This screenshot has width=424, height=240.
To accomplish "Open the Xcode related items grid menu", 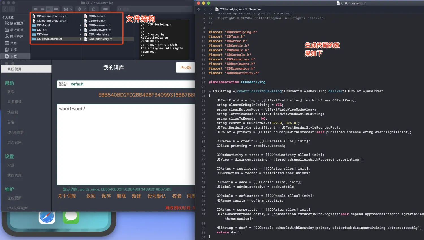I will (x=198, y=9).
